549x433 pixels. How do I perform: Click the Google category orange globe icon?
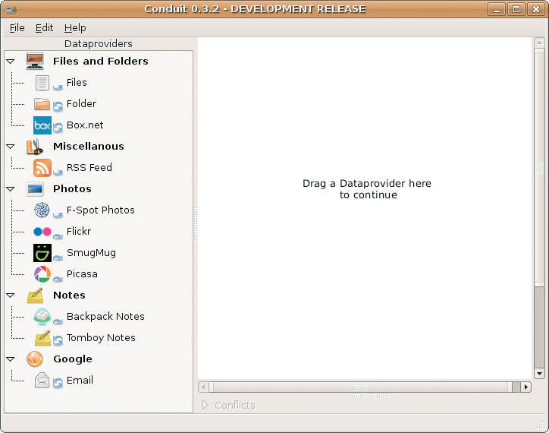click(35, 359)
